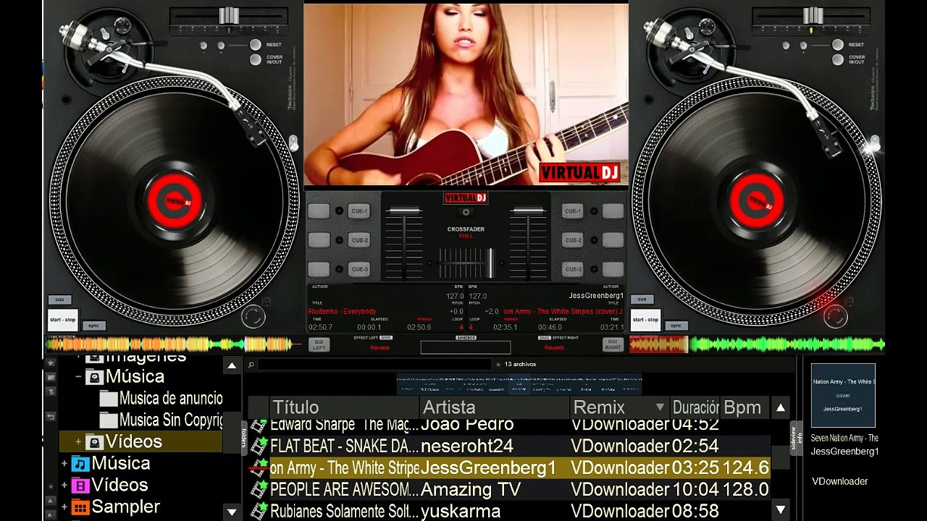The width and height of the screenshot is (927, 521).
Task: Sort by the Artista column header
Action: (495, 407)
